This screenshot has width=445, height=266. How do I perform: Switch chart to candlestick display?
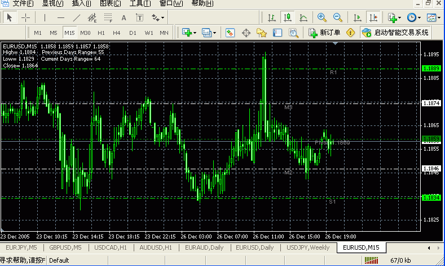coord(288,17)
